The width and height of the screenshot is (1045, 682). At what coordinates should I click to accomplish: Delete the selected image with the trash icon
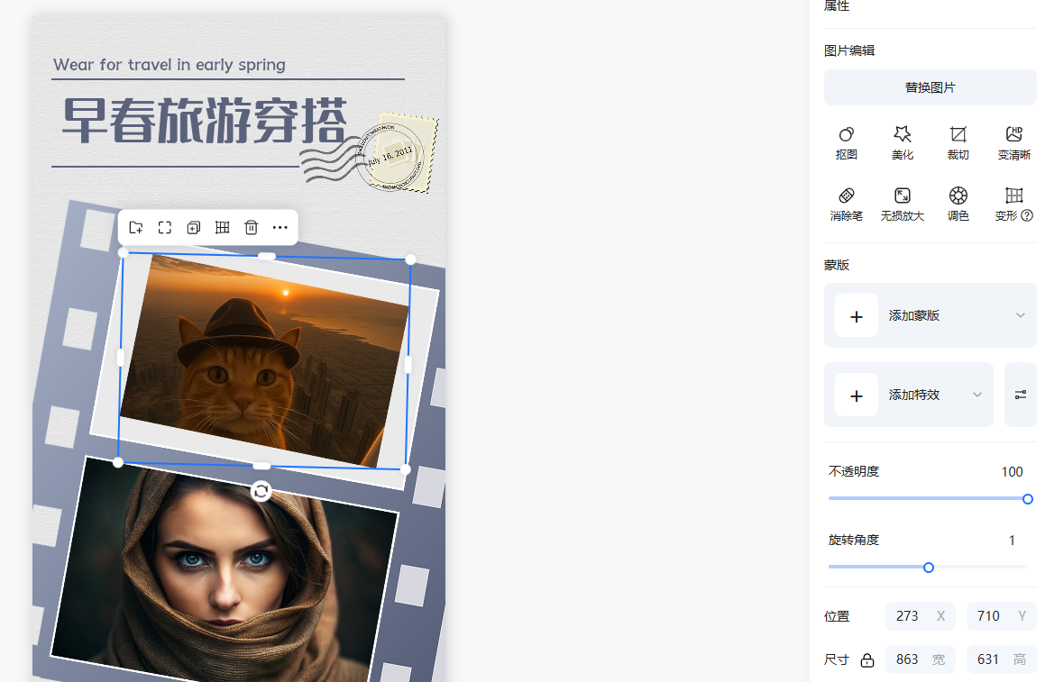pyautogui.click(x=252, y=228)
